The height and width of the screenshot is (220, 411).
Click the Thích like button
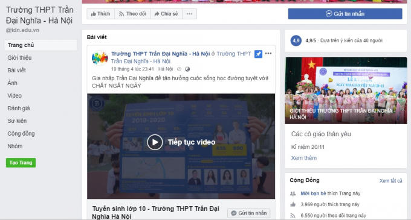click(x=101, y=14)
